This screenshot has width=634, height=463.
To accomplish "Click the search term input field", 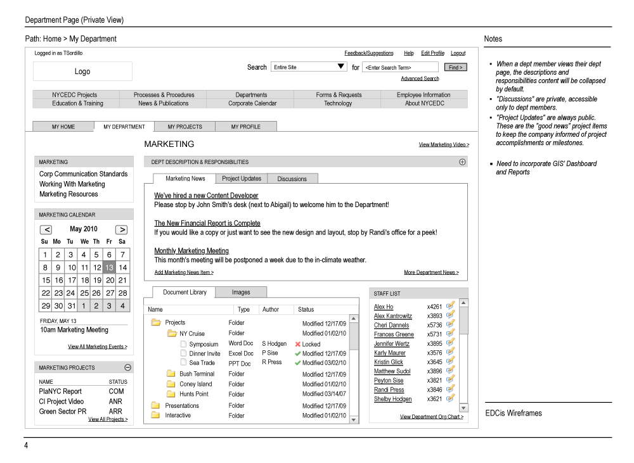I will click(400, 67).
